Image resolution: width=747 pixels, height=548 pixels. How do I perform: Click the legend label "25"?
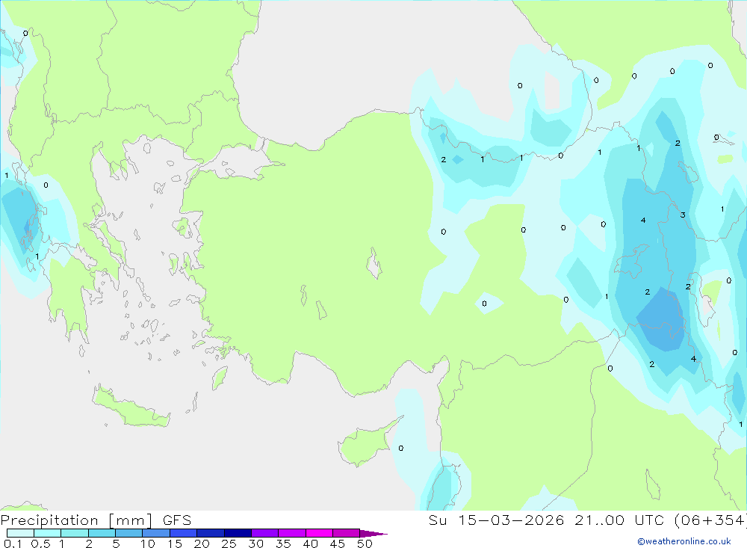click(x=229, y=544)
